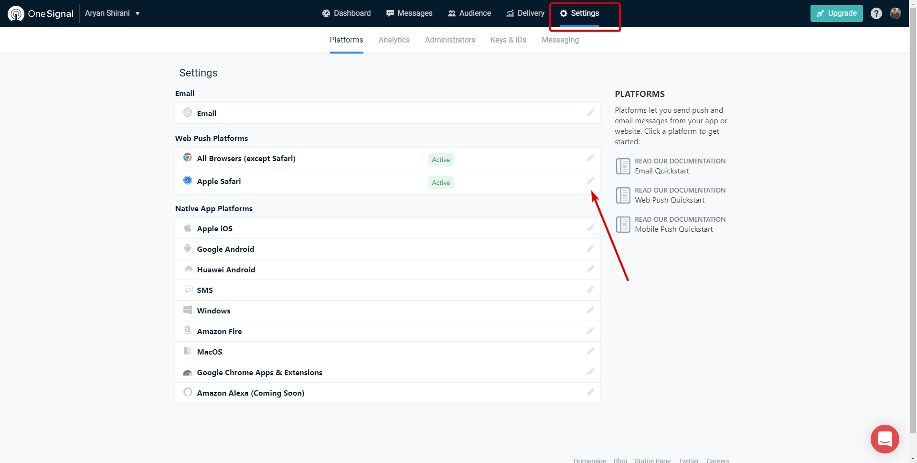Open the Aryan Shirani app dropdown

[112, 13]
